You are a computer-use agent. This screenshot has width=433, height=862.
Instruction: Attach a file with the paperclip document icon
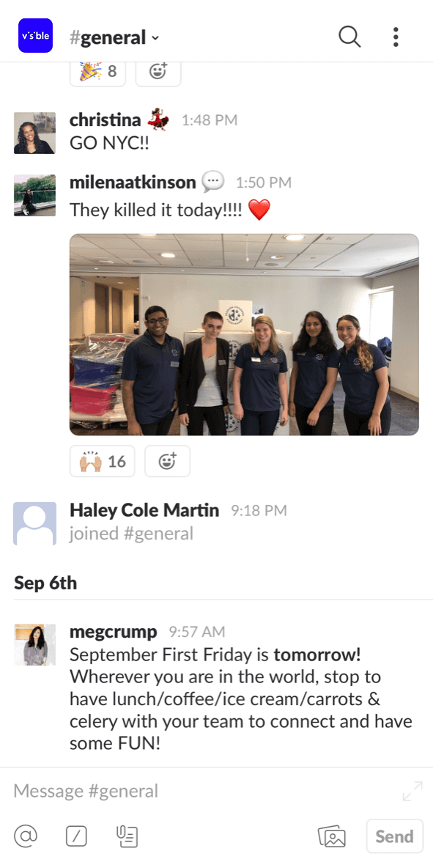point(127,836)
